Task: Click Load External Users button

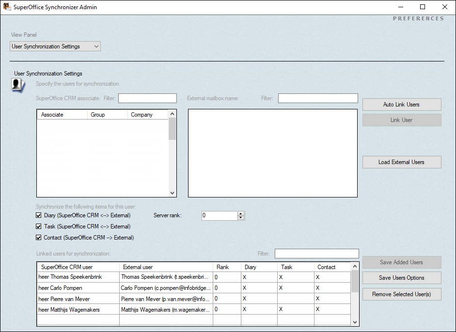Action: tap(402, 162)
